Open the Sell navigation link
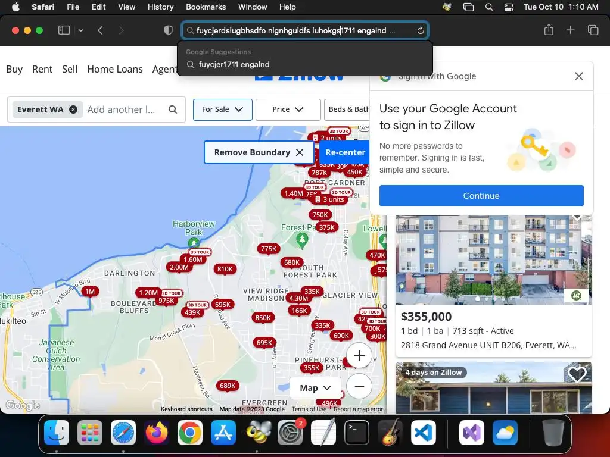Image resolution: width=610 pixels, height=457 pixels. tap(70, 69)
